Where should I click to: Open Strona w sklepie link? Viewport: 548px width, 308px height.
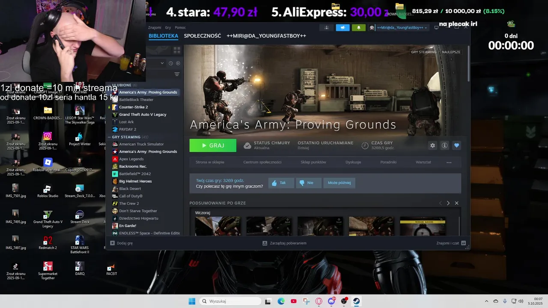[210, 162]
